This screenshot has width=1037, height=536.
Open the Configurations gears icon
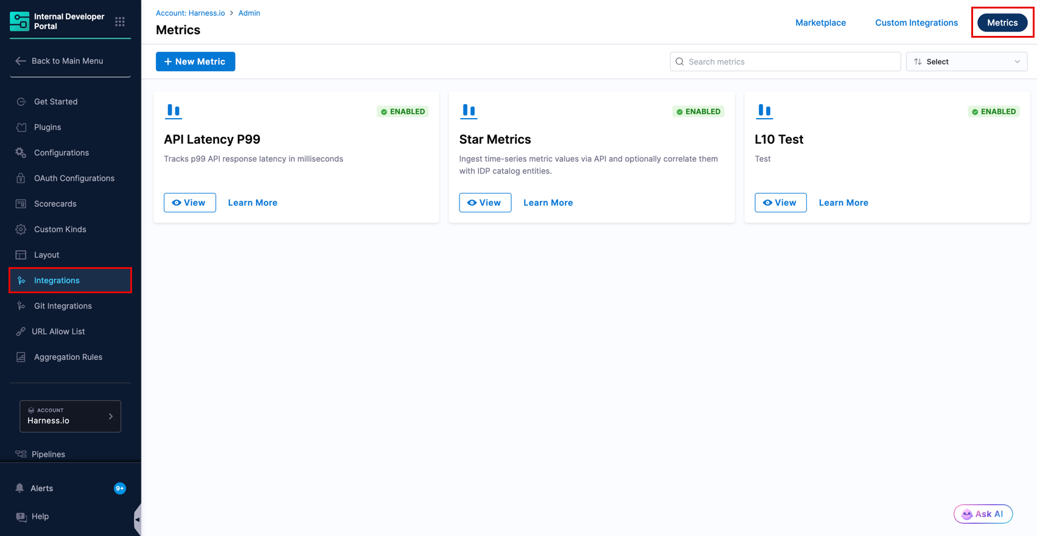click(x=21, y=153)
